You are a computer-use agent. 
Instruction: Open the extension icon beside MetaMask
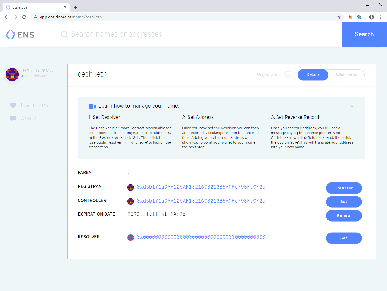coord(359,17)
